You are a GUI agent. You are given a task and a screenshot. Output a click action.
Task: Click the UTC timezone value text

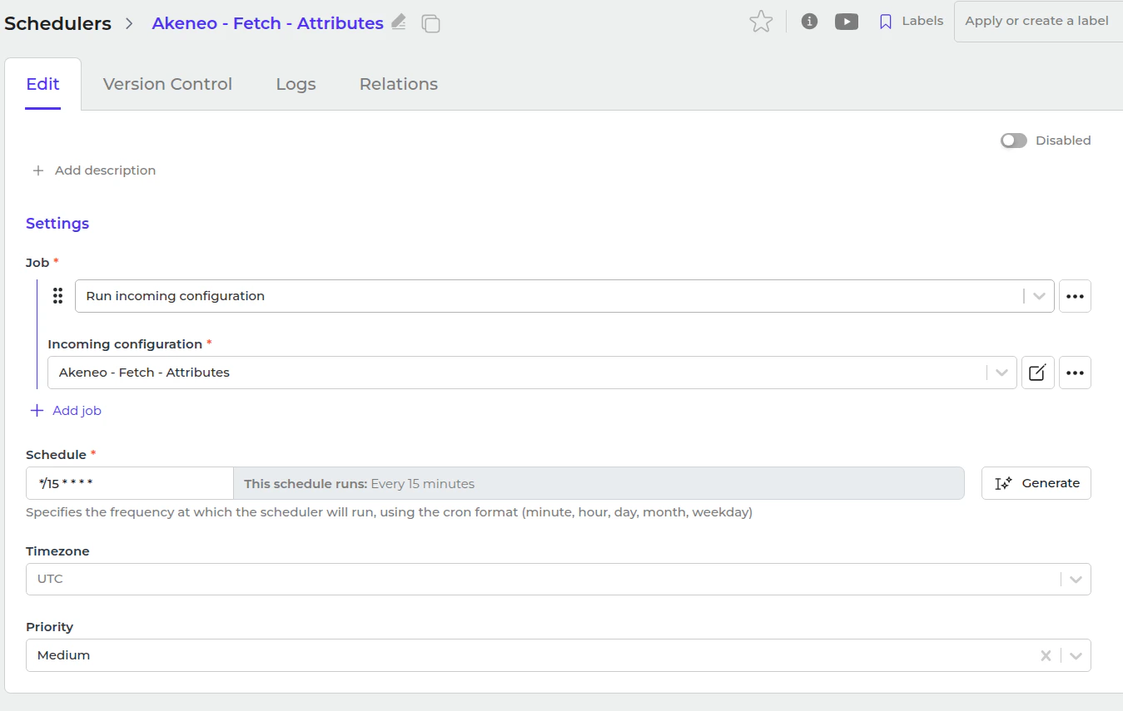50,579
